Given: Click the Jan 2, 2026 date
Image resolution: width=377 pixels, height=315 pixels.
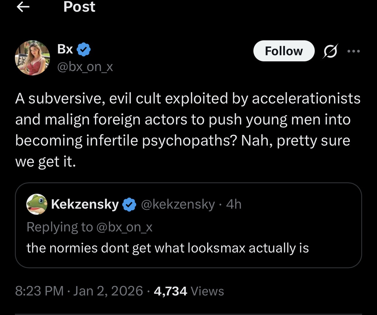Looking at the screenshot, I should coord(108,291).
